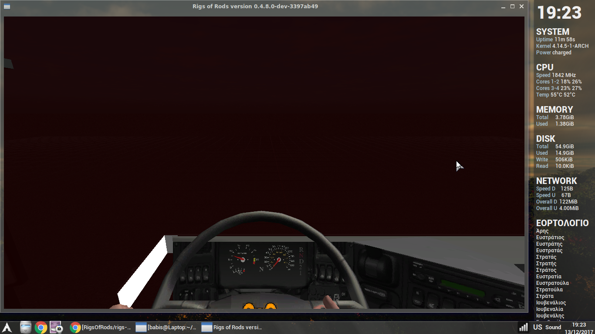
Task: Click the name Ιουβενάλιος in the list
Action: point(551,303)
